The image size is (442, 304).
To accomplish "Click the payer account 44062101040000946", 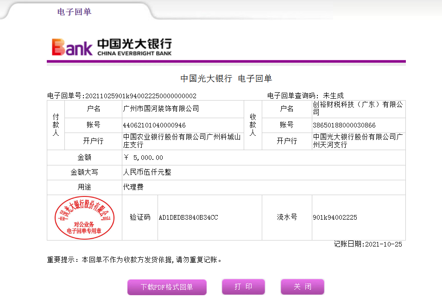I will click(x=154, y=125).
